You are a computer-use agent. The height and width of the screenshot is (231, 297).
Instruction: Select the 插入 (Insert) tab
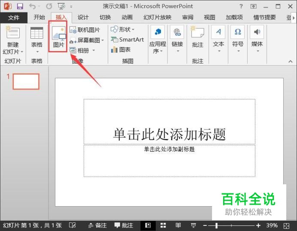[x=61, y=18]
